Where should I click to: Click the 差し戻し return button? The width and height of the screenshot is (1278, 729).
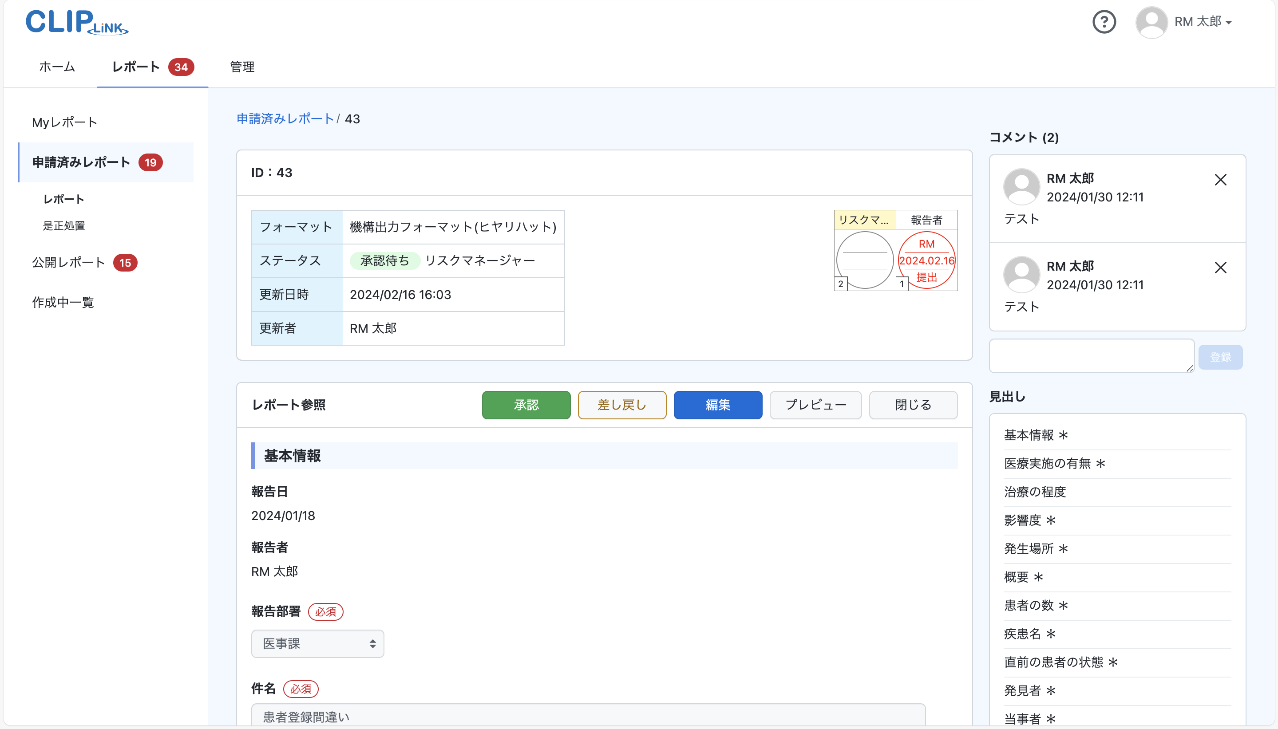pyautogui.click(x=621, y=405)
